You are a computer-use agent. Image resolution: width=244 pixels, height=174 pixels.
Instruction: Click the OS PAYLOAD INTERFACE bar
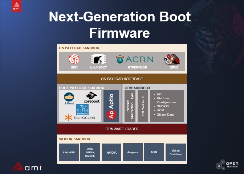pos(122,79)
